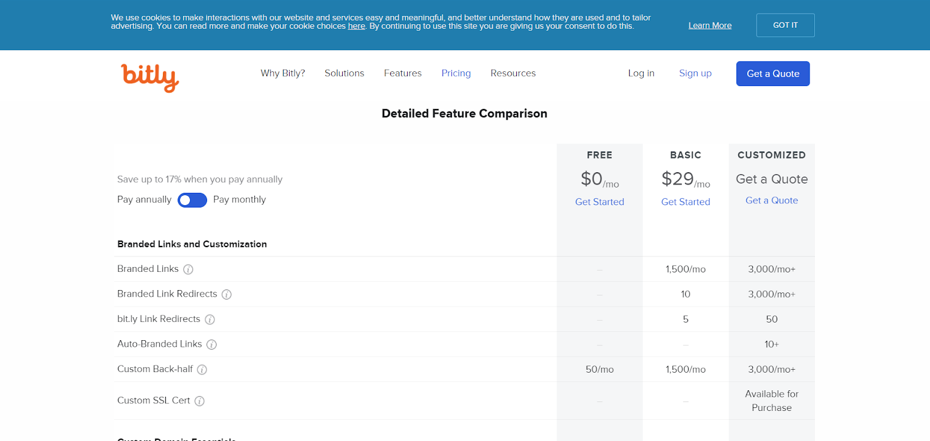Click the Log in link
Viewport: 930px width, 441px height.
(x=641, y=73)
